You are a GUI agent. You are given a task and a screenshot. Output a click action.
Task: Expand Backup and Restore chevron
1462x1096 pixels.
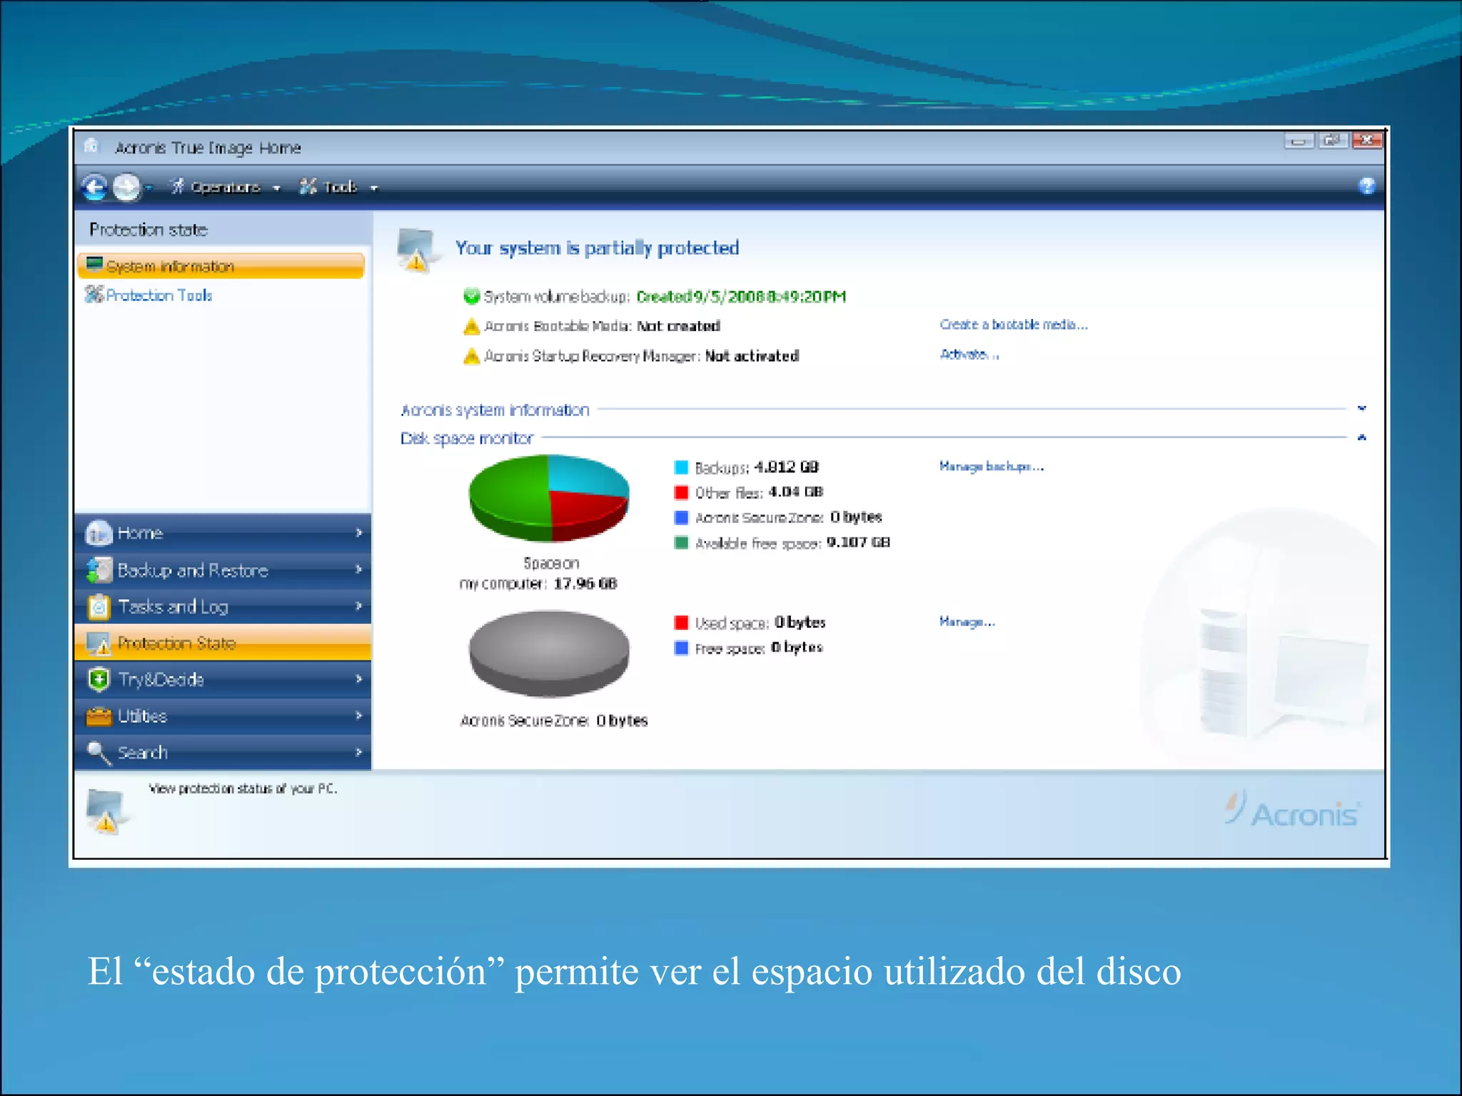click(x=358, y=569)
